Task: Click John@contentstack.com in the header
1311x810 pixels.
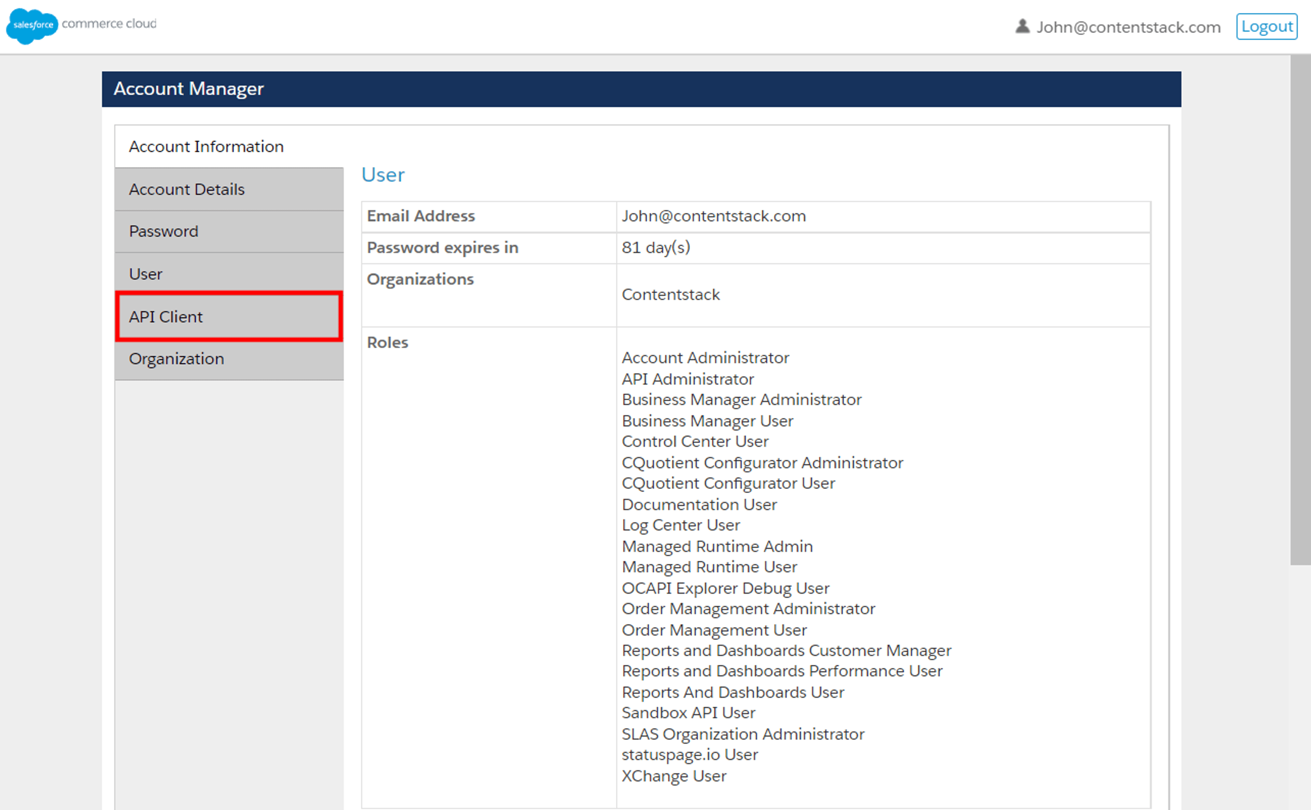Action: (x=1128, y=27)
